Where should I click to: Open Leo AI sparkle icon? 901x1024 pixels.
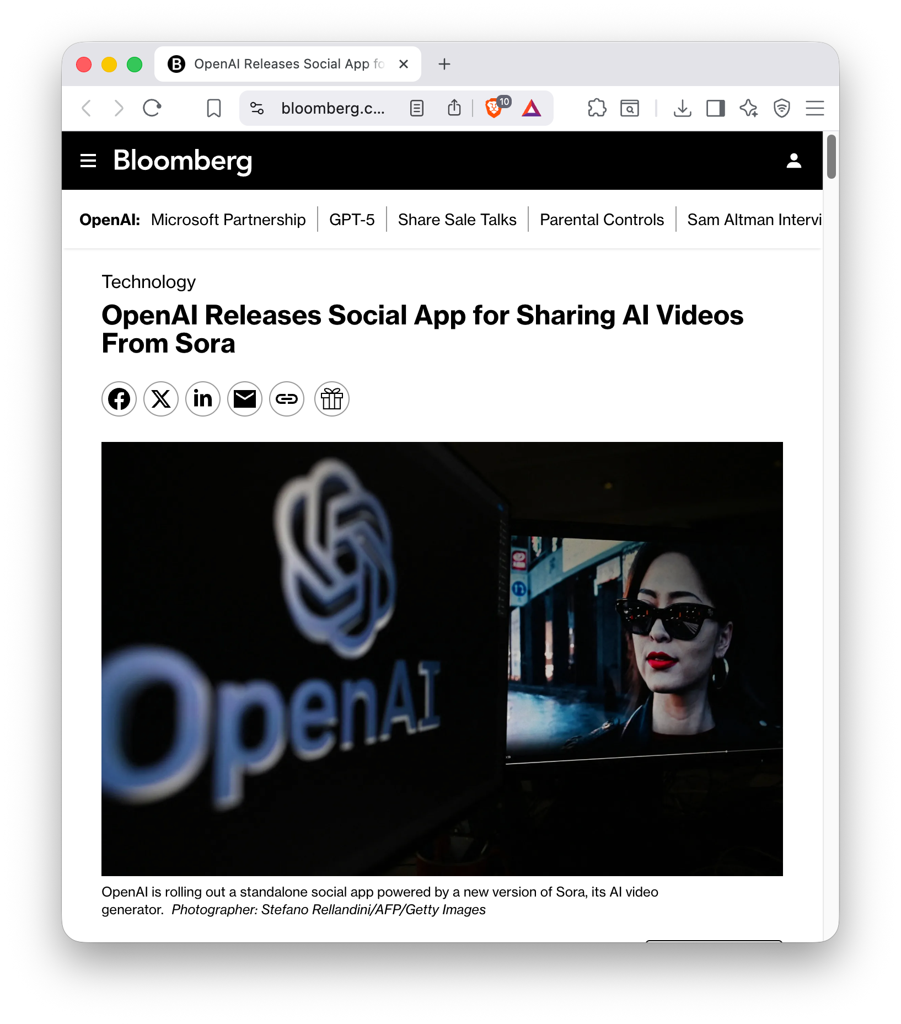(x=749, y=108)
